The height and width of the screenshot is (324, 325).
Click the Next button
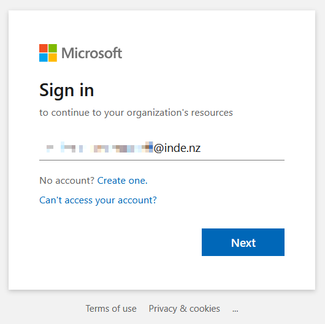tap(243, 242)
